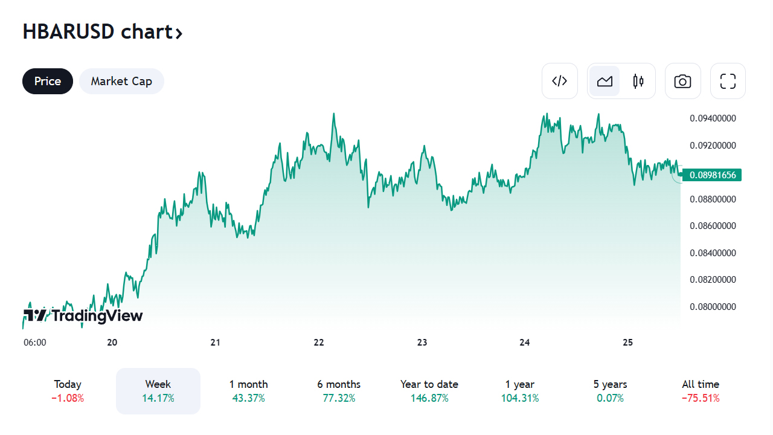Select Year to date range

pyautogui.click(x=429, y=391)
